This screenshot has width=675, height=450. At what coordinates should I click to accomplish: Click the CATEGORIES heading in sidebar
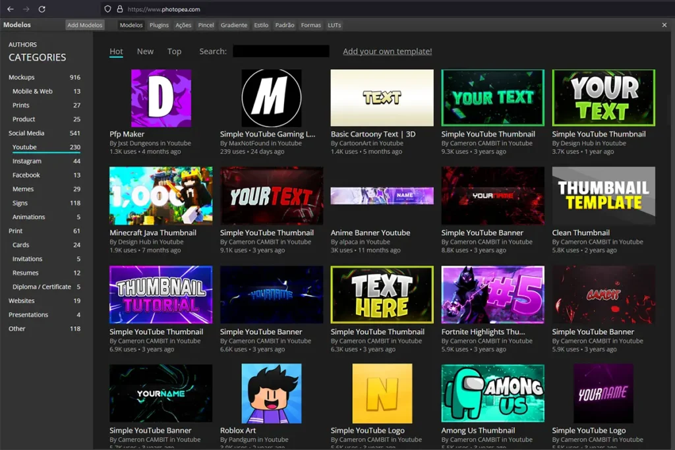38,57
